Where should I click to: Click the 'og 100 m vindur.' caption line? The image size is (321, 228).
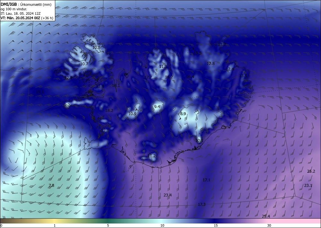click(x=14, y=9)
